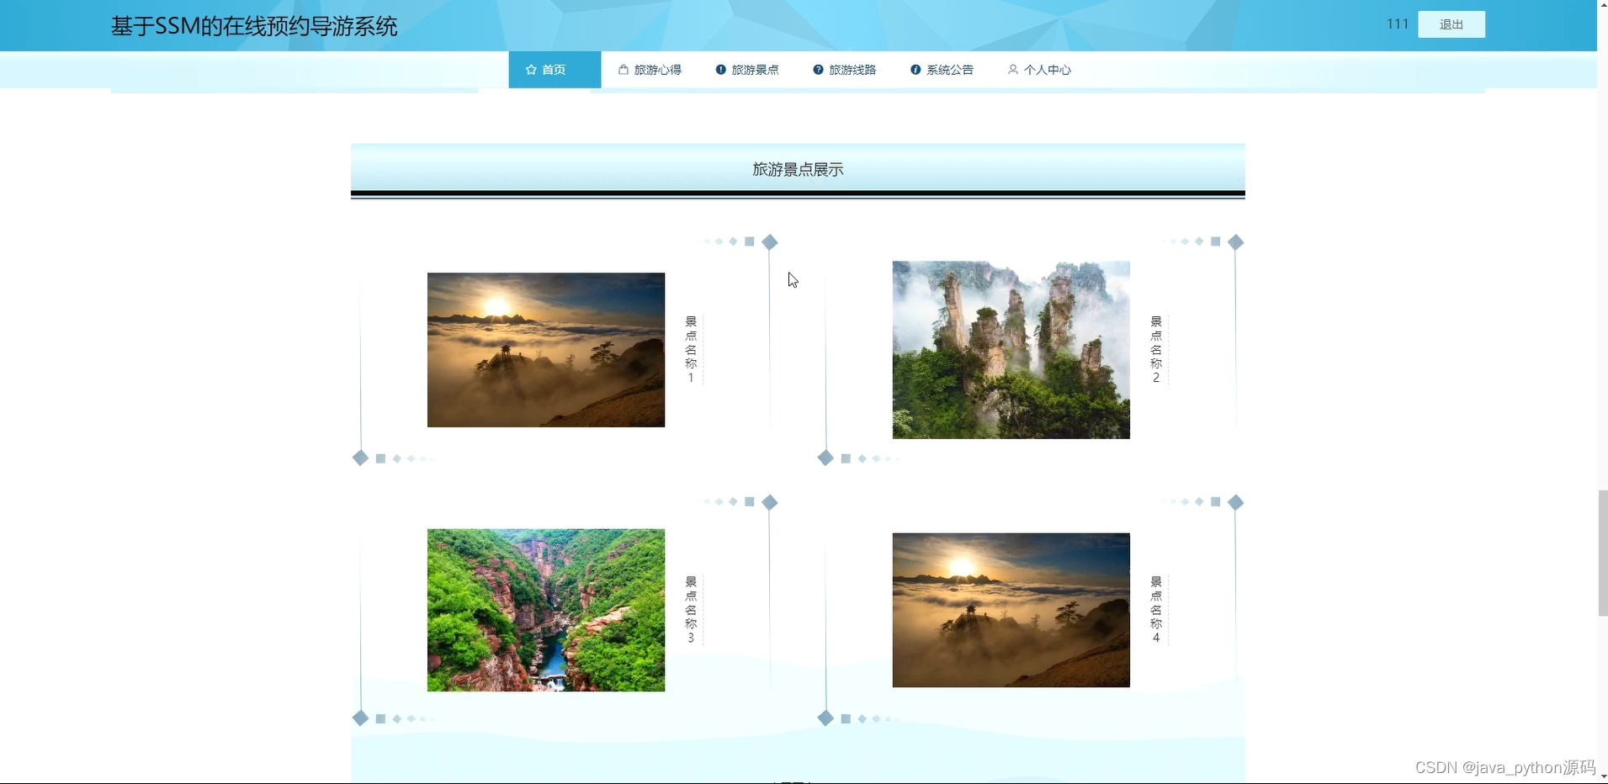Screen dimensions: 1608x784
Task: Open the 旅游线路 menu item
Action: (x=845, y=70)
